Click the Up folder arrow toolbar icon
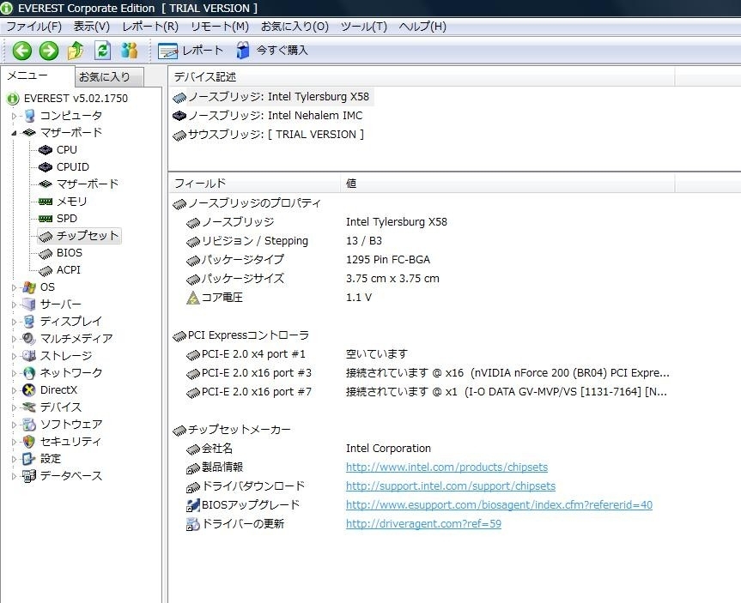Image resolution: width=741 pixels, height=603 pixels. pyautogui.click(x=76, y=51)
